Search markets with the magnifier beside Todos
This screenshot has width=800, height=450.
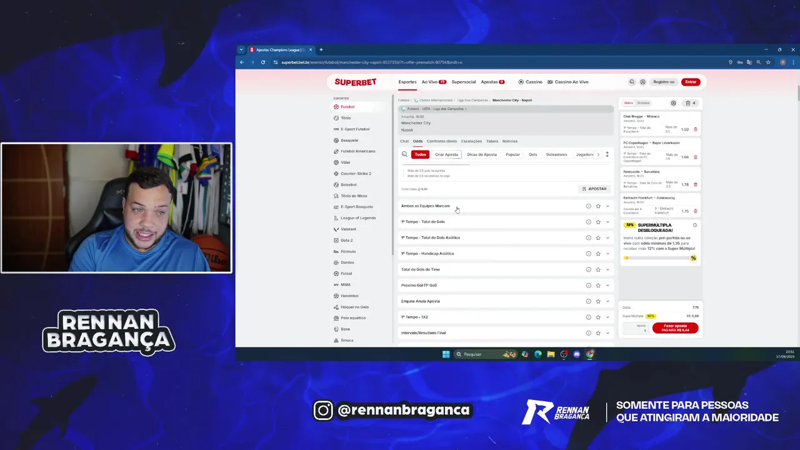pyautogui.click(x=404, y=154)
